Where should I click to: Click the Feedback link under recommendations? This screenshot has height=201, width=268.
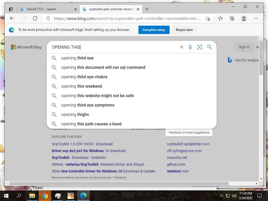(120, 177)
